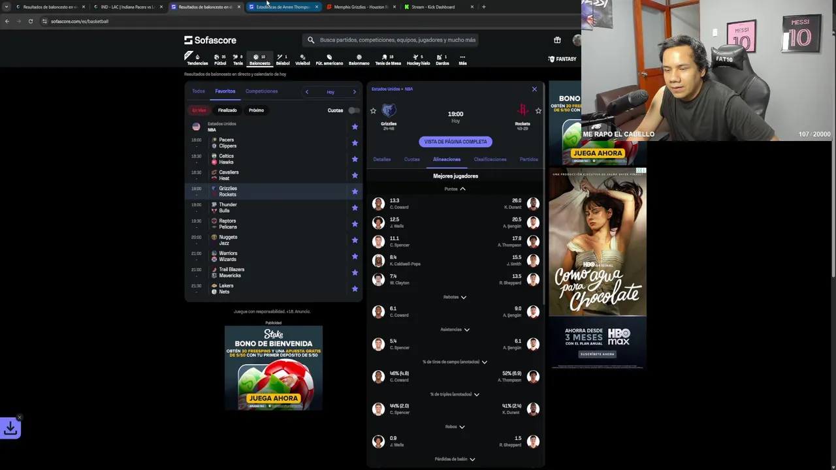Toggle favorite star for Rockets team header

click(x=538, y=111)
